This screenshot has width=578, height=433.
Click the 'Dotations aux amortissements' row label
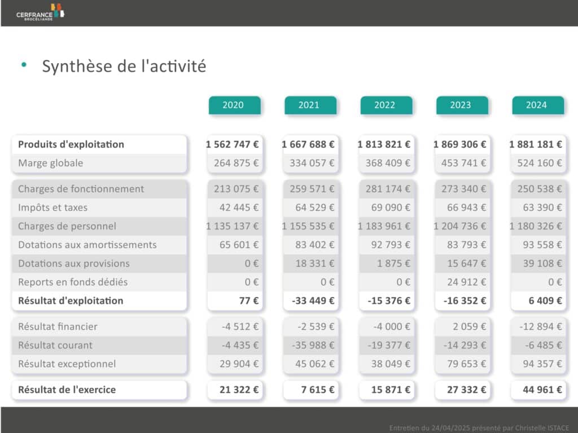tap(87, 245)
